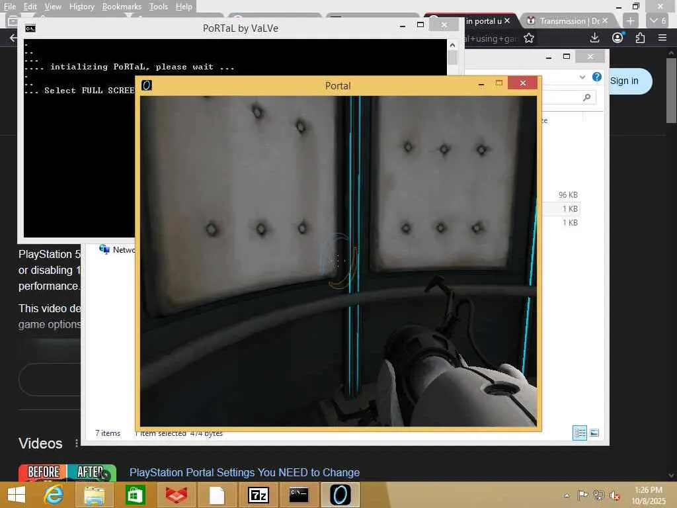Viewport: 677px width, 508px height.
Task: Click the '7 items' status bar text
Action: click(108, 433)
